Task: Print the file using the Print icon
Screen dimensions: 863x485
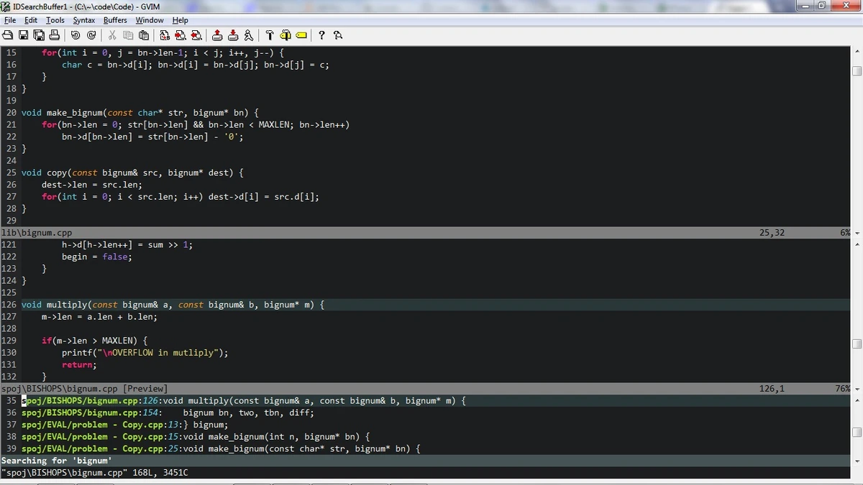Action: pos(55,35)
